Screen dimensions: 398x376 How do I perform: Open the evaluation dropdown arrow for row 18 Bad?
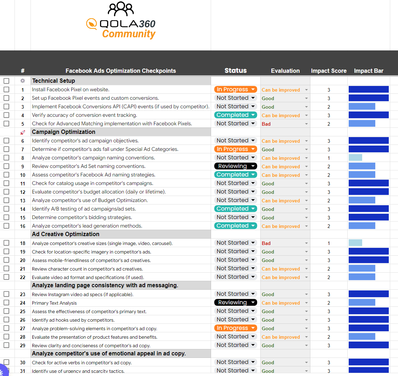(x=306, y=243)
